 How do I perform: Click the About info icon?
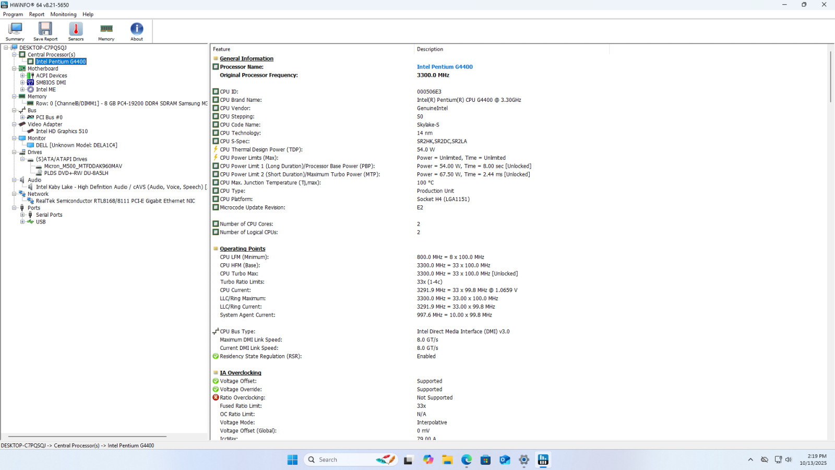point(137,31)
